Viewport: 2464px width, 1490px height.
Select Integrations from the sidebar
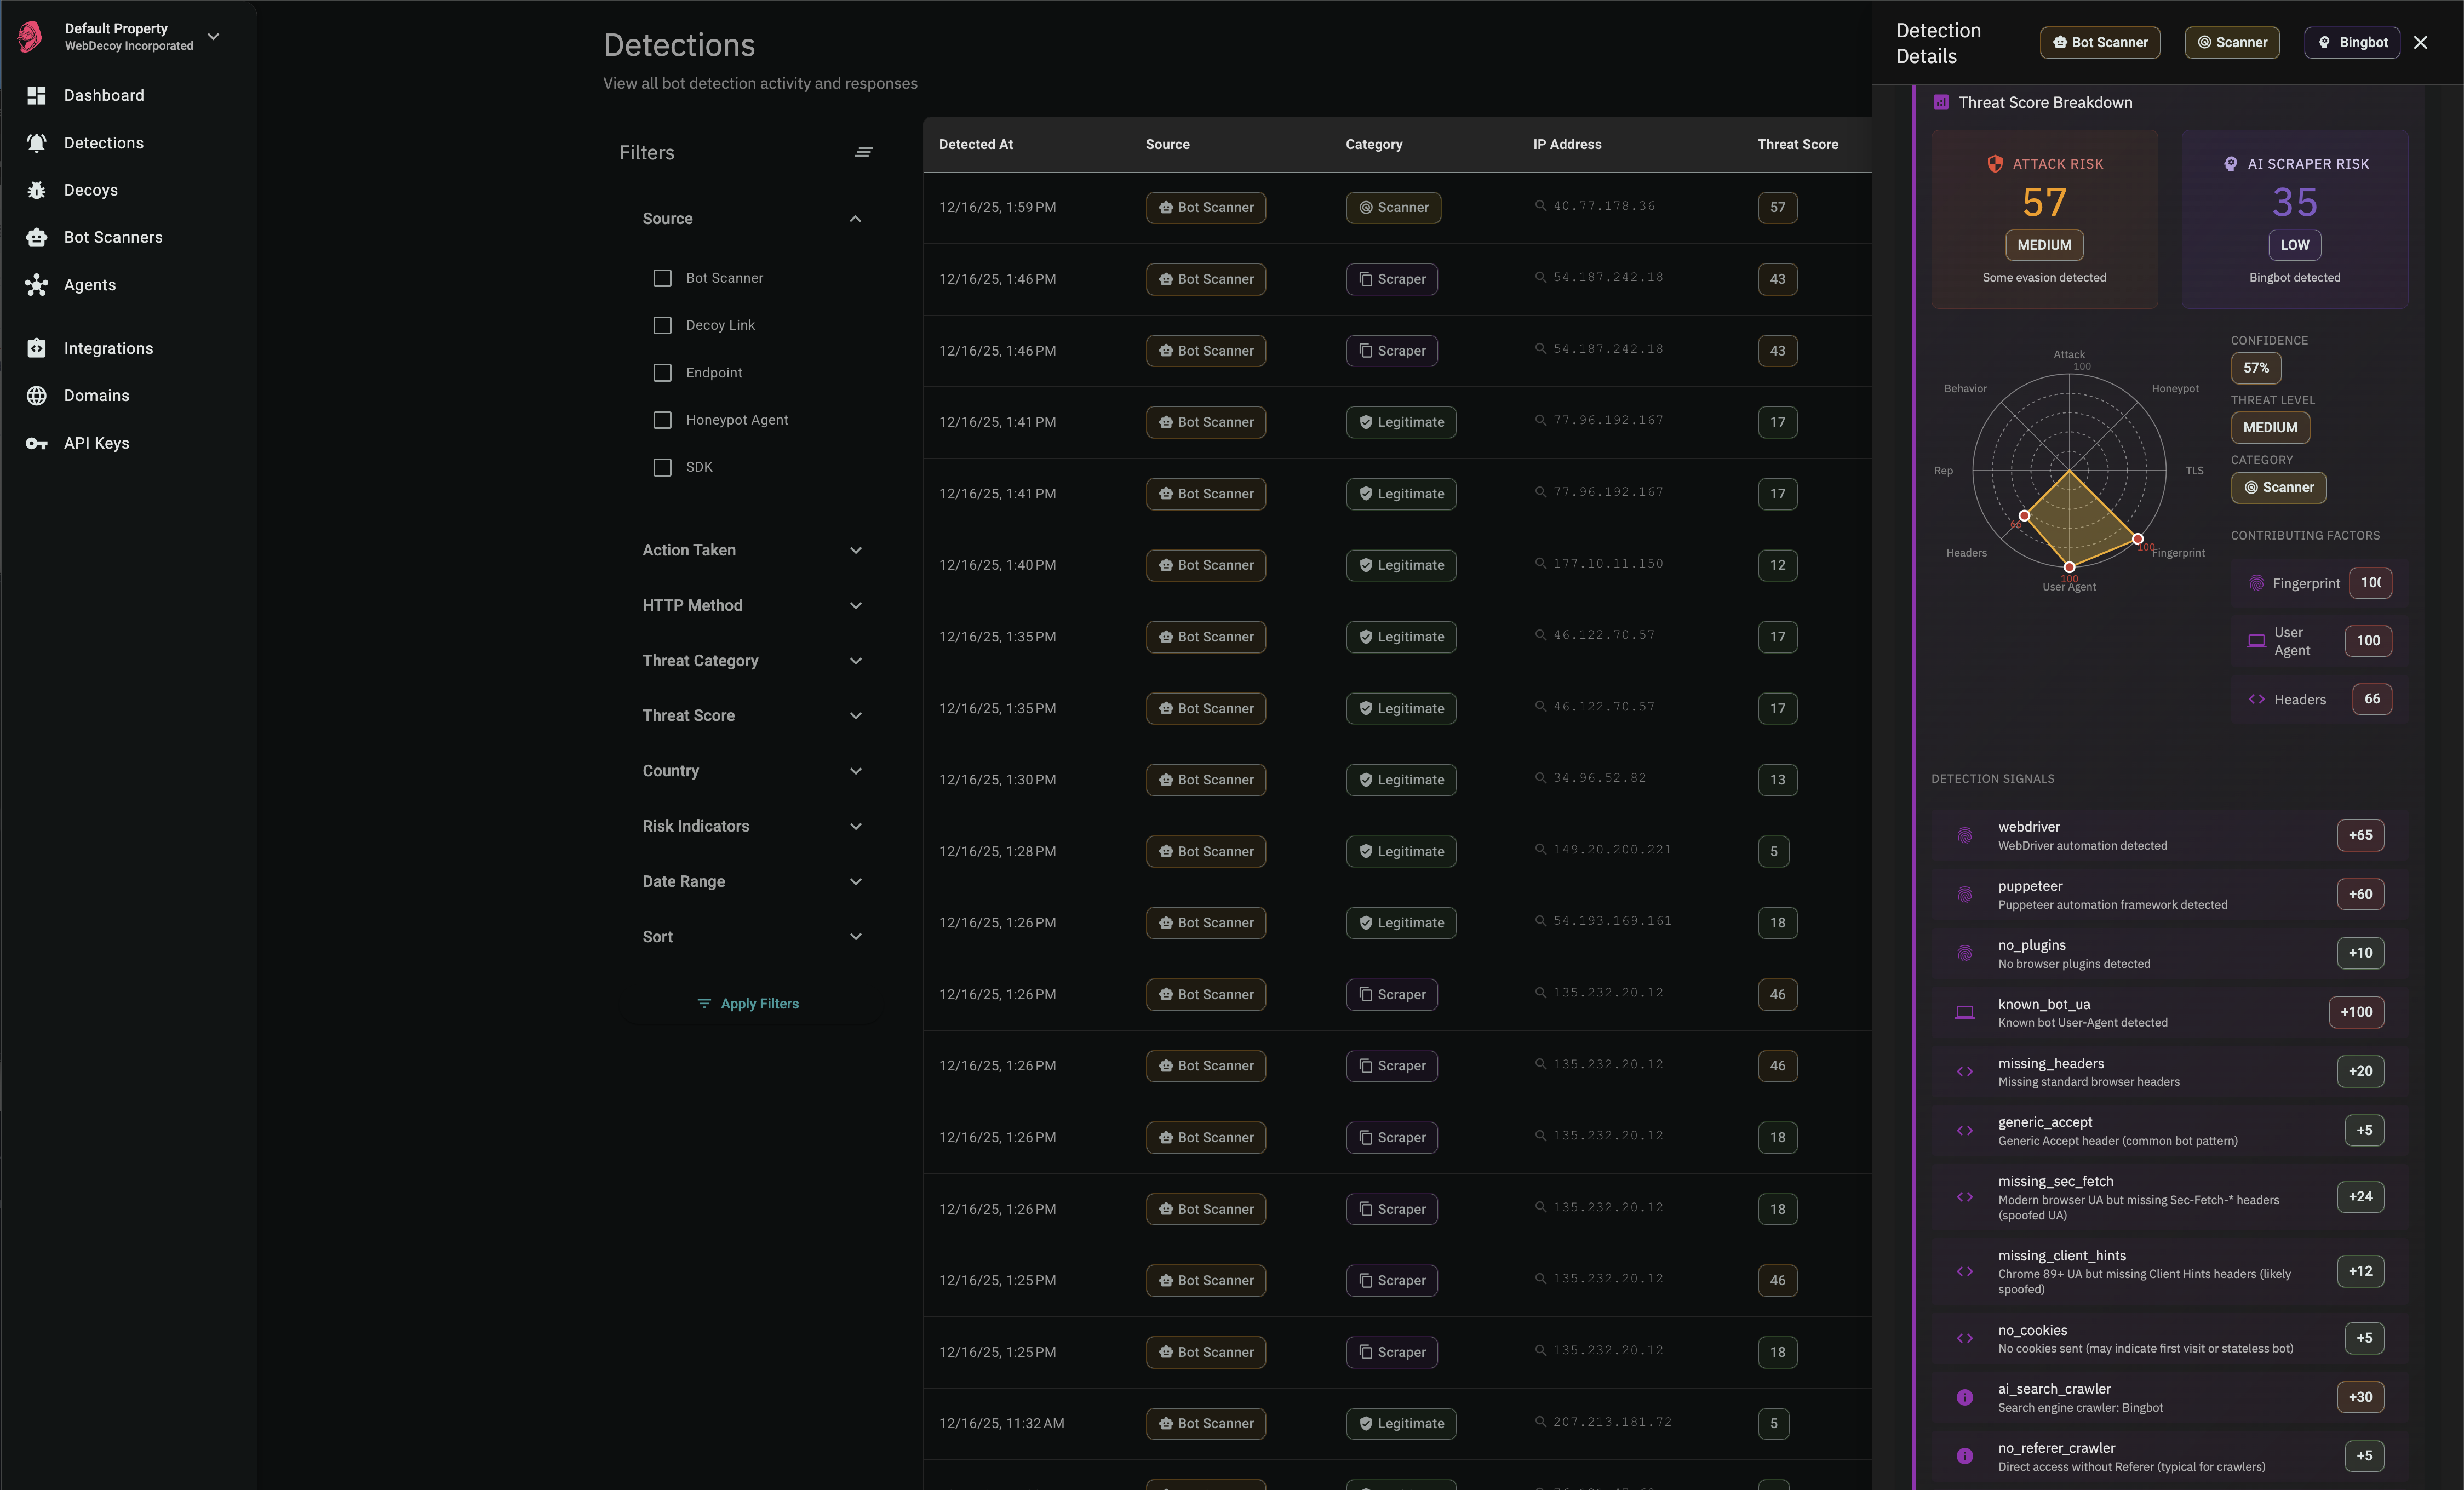(x=109, y=348)
